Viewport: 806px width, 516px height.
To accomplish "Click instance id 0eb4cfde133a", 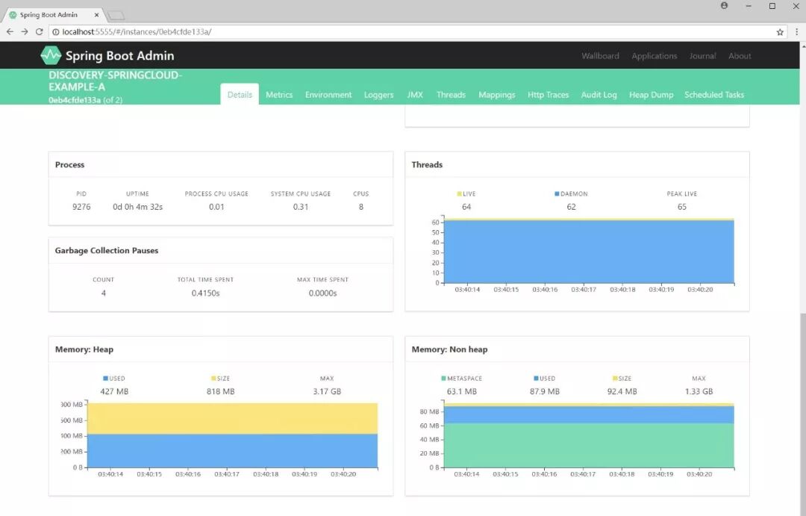I will pyautogui.click(x=75, y=100).
